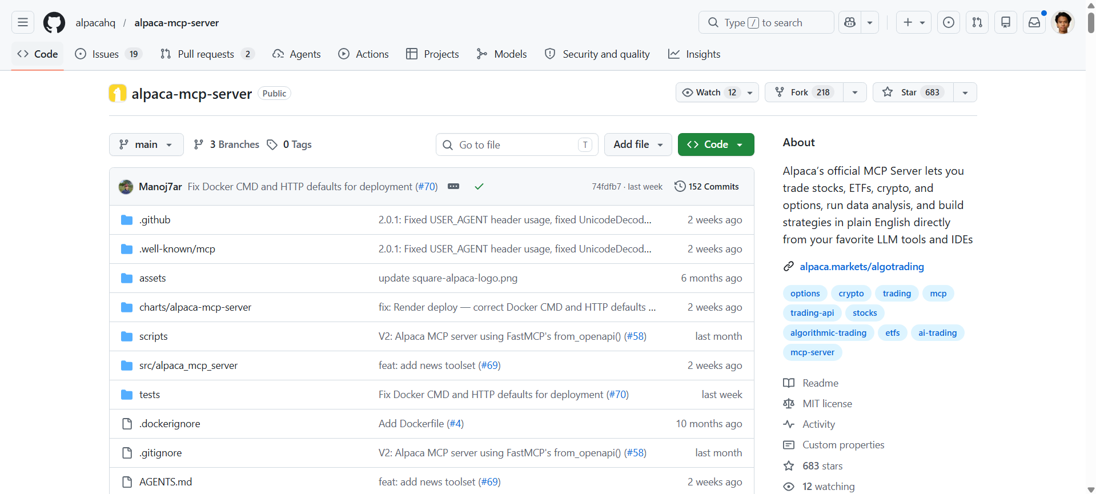Open the repositories icon in header
Viewport: 1096px width, 494px height.
coord(1006,22)
